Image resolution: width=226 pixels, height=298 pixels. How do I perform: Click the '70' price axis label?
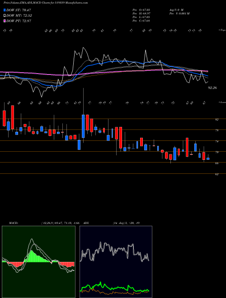(217, 152)
